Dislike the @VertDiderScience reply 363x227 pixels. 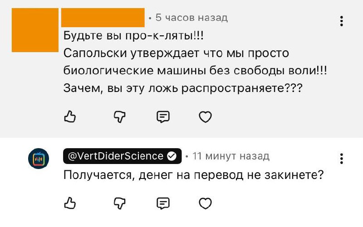pos(119,203)
